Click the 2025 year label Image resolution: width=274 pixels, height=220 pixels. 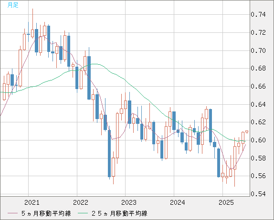click(226, 202)
